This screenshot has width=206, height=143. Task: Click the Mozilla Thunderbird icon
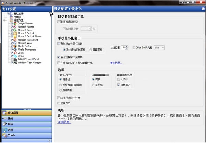pyautogui.click(x=15, y=49)
